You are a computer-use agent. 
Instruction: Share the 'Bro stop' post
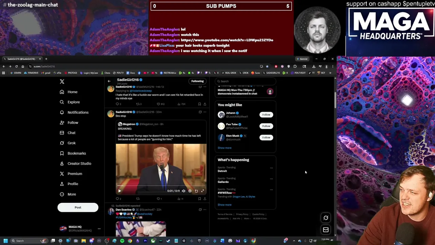click(x=205, y=199)
